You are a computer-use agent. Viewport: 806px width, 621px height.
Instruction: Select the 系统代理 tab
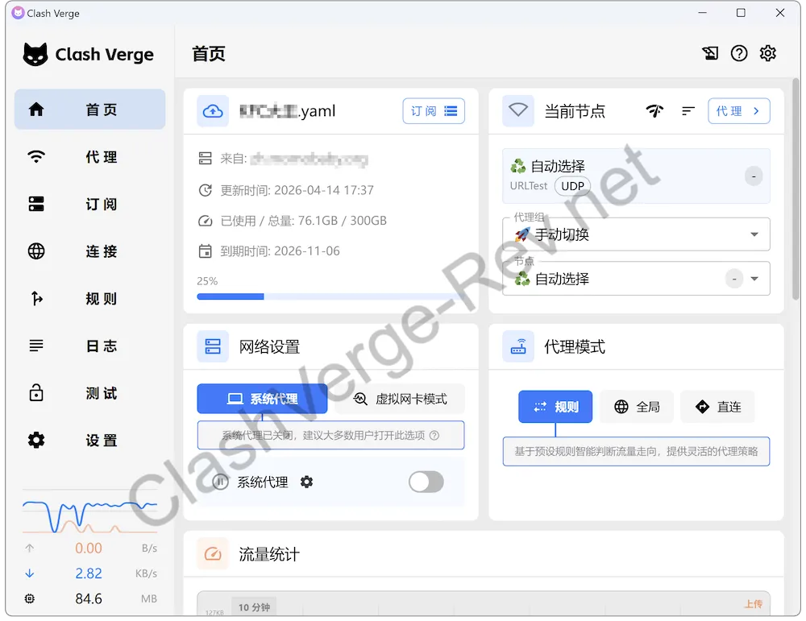tap(262, 399)
